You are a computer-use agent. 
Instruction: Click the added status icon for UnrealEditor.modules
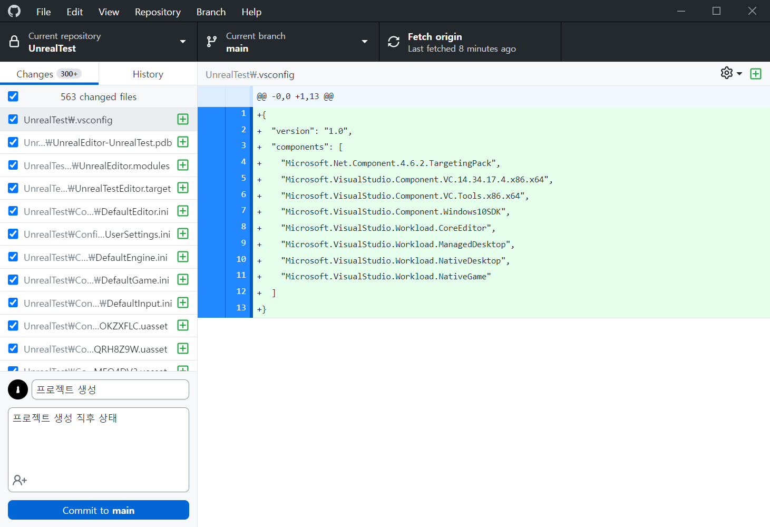pyautogui.click(x=183, y=165)
